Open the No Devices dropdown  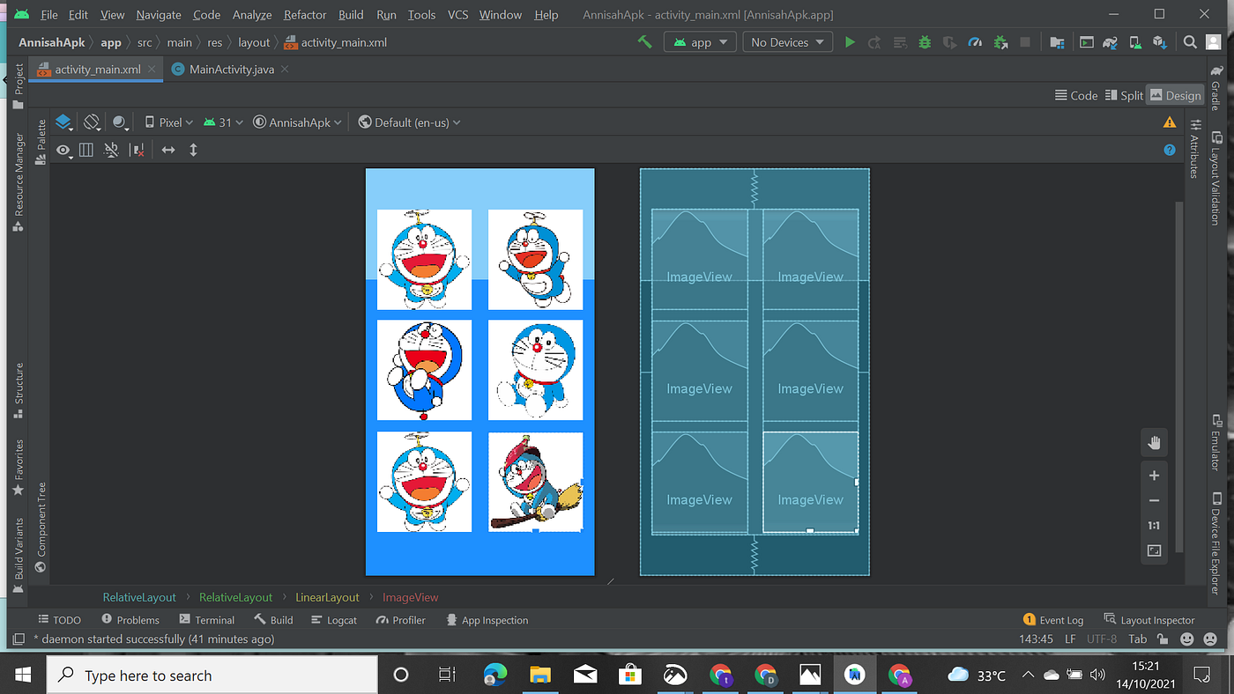787,41
